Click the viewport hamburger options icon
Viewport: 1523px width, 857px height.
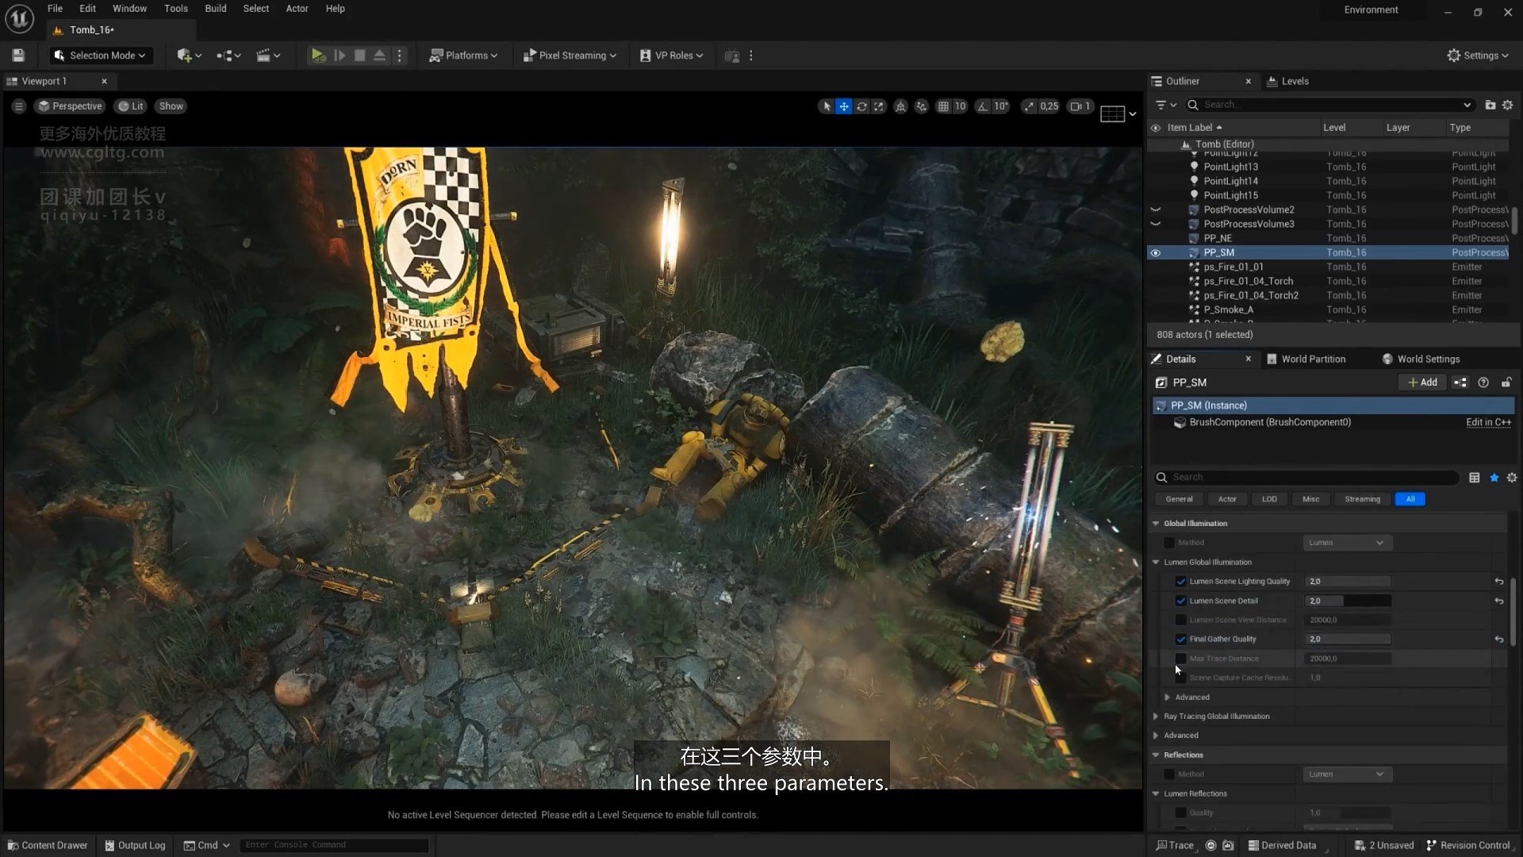[19, 106]
